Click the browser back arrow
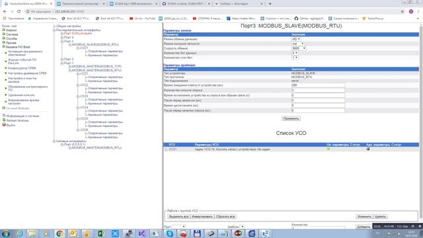 [5, 12]
